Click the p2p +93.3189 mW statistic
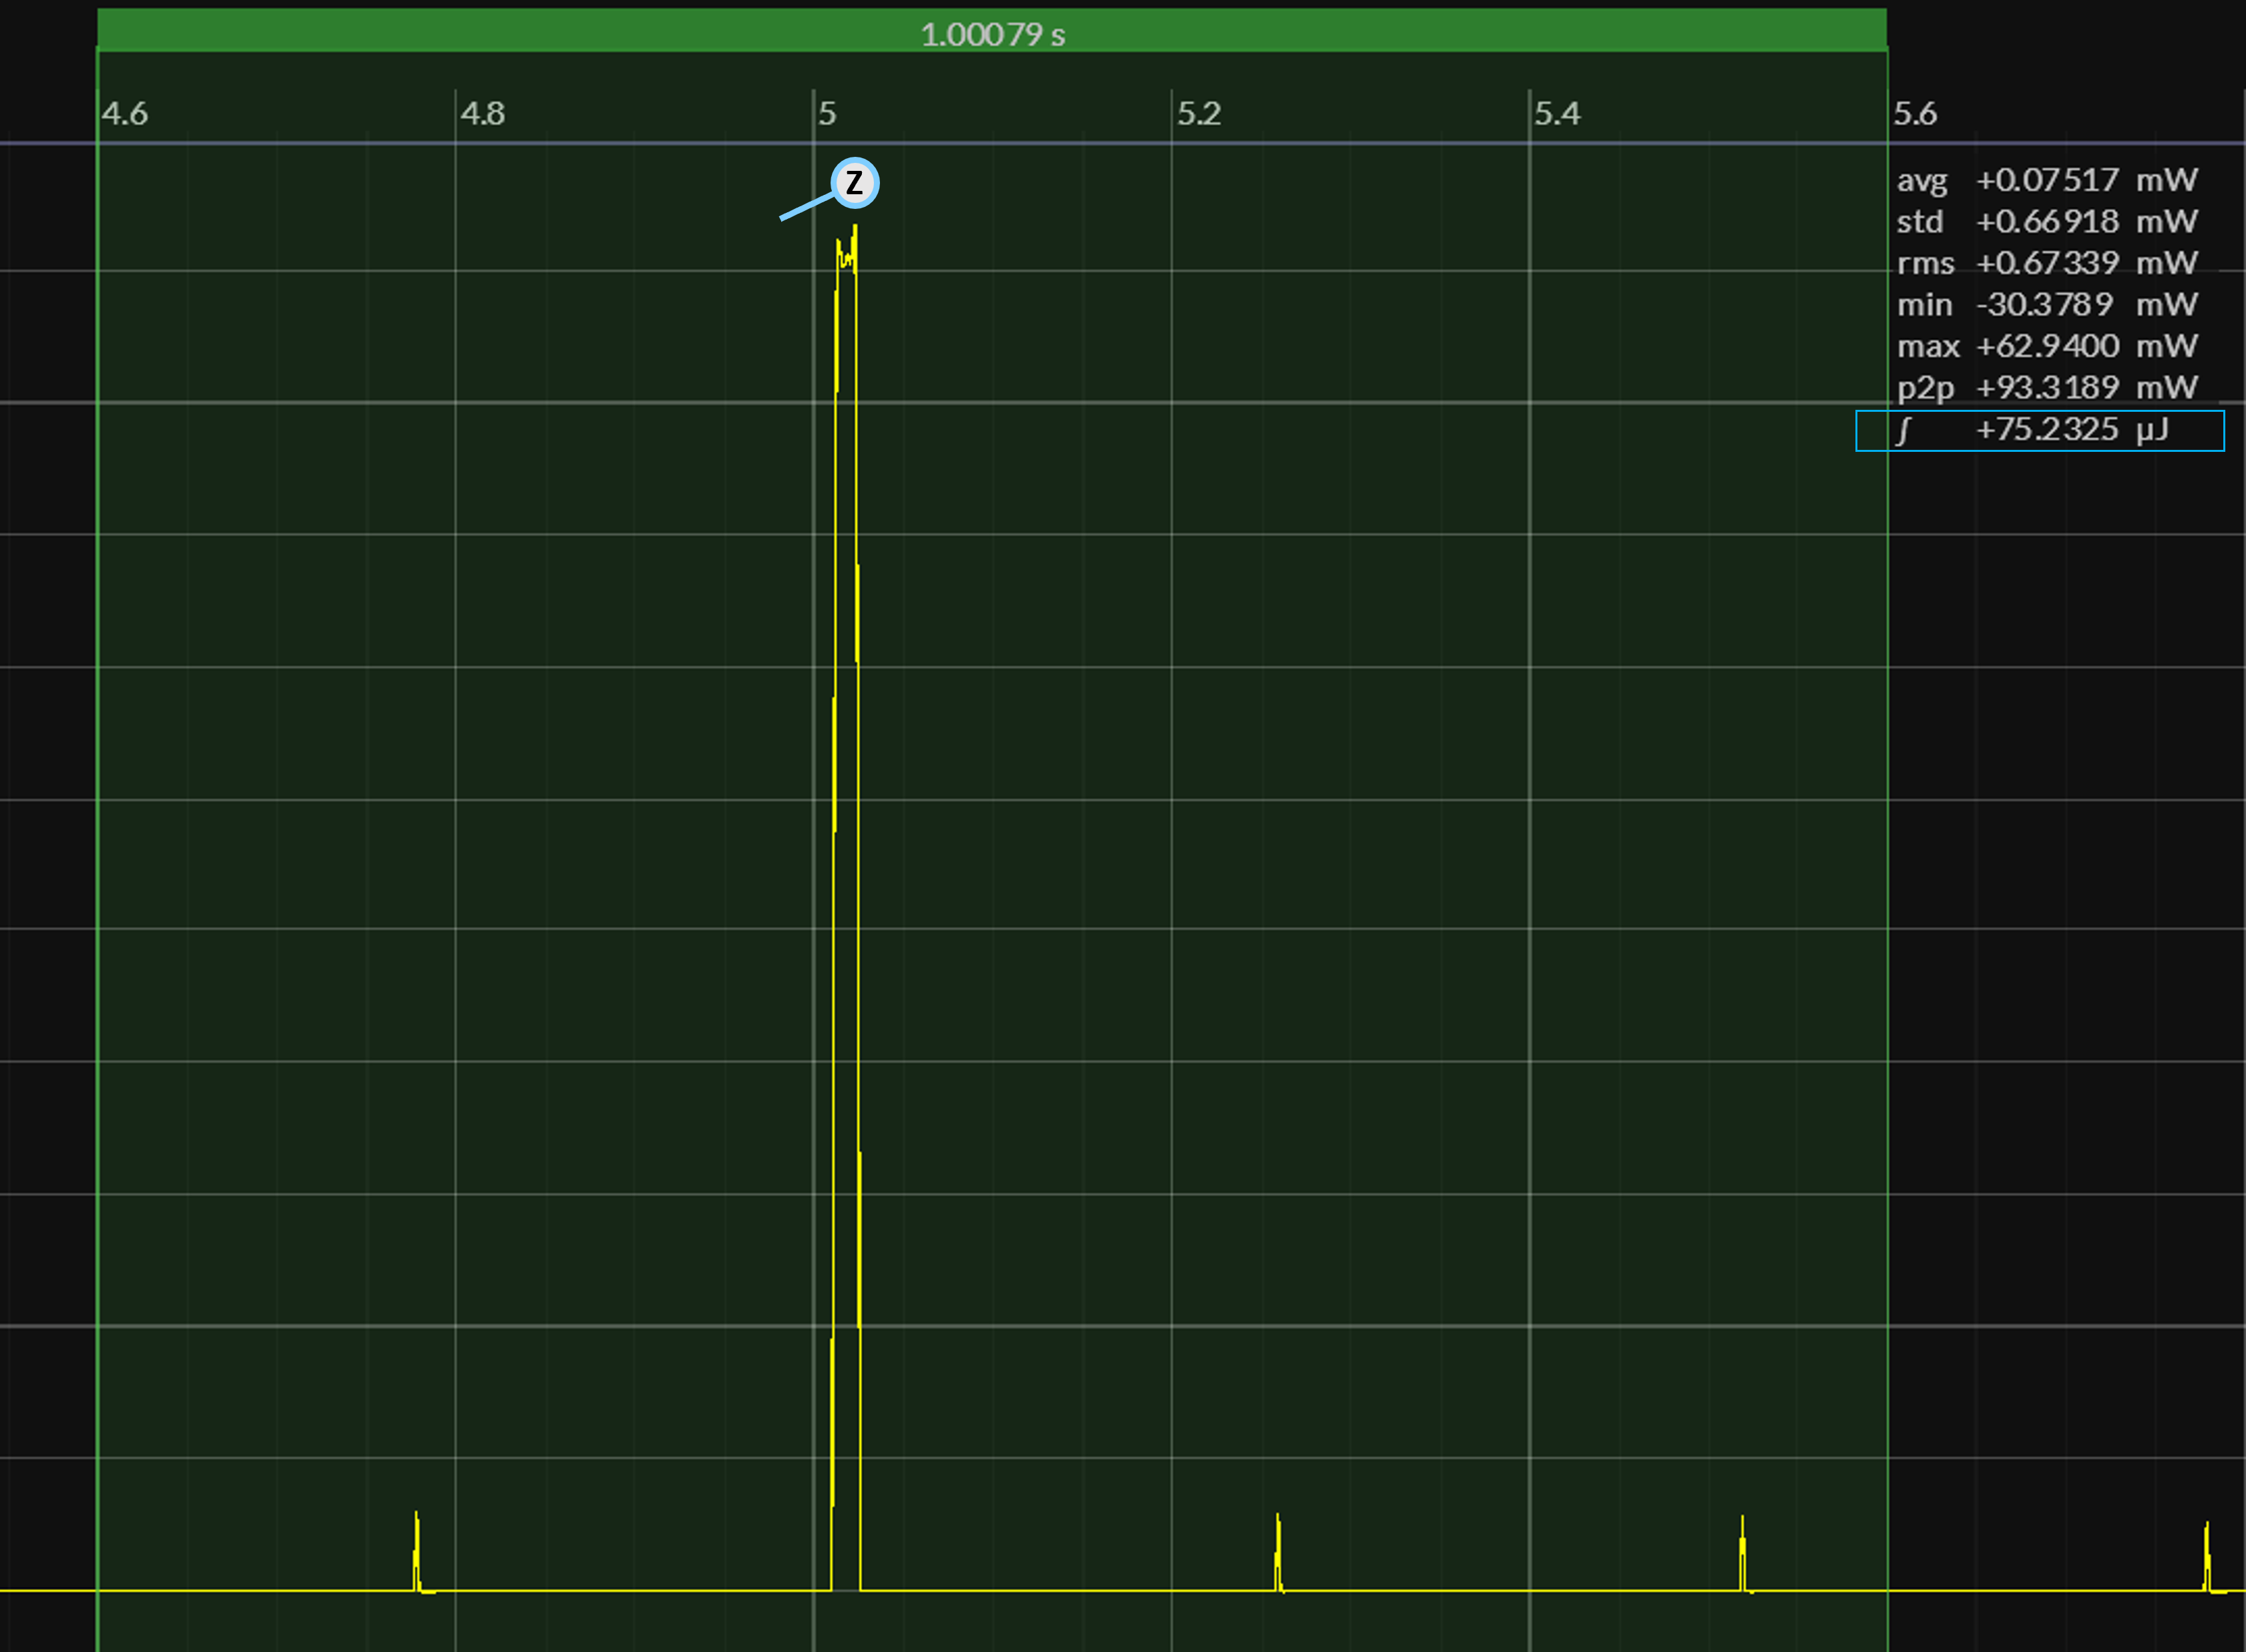2246x1652 pixels. (2046, 387)
